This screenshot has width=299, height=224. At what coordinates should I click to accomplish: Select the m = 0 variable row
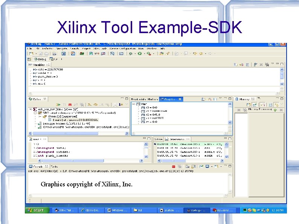39,84
